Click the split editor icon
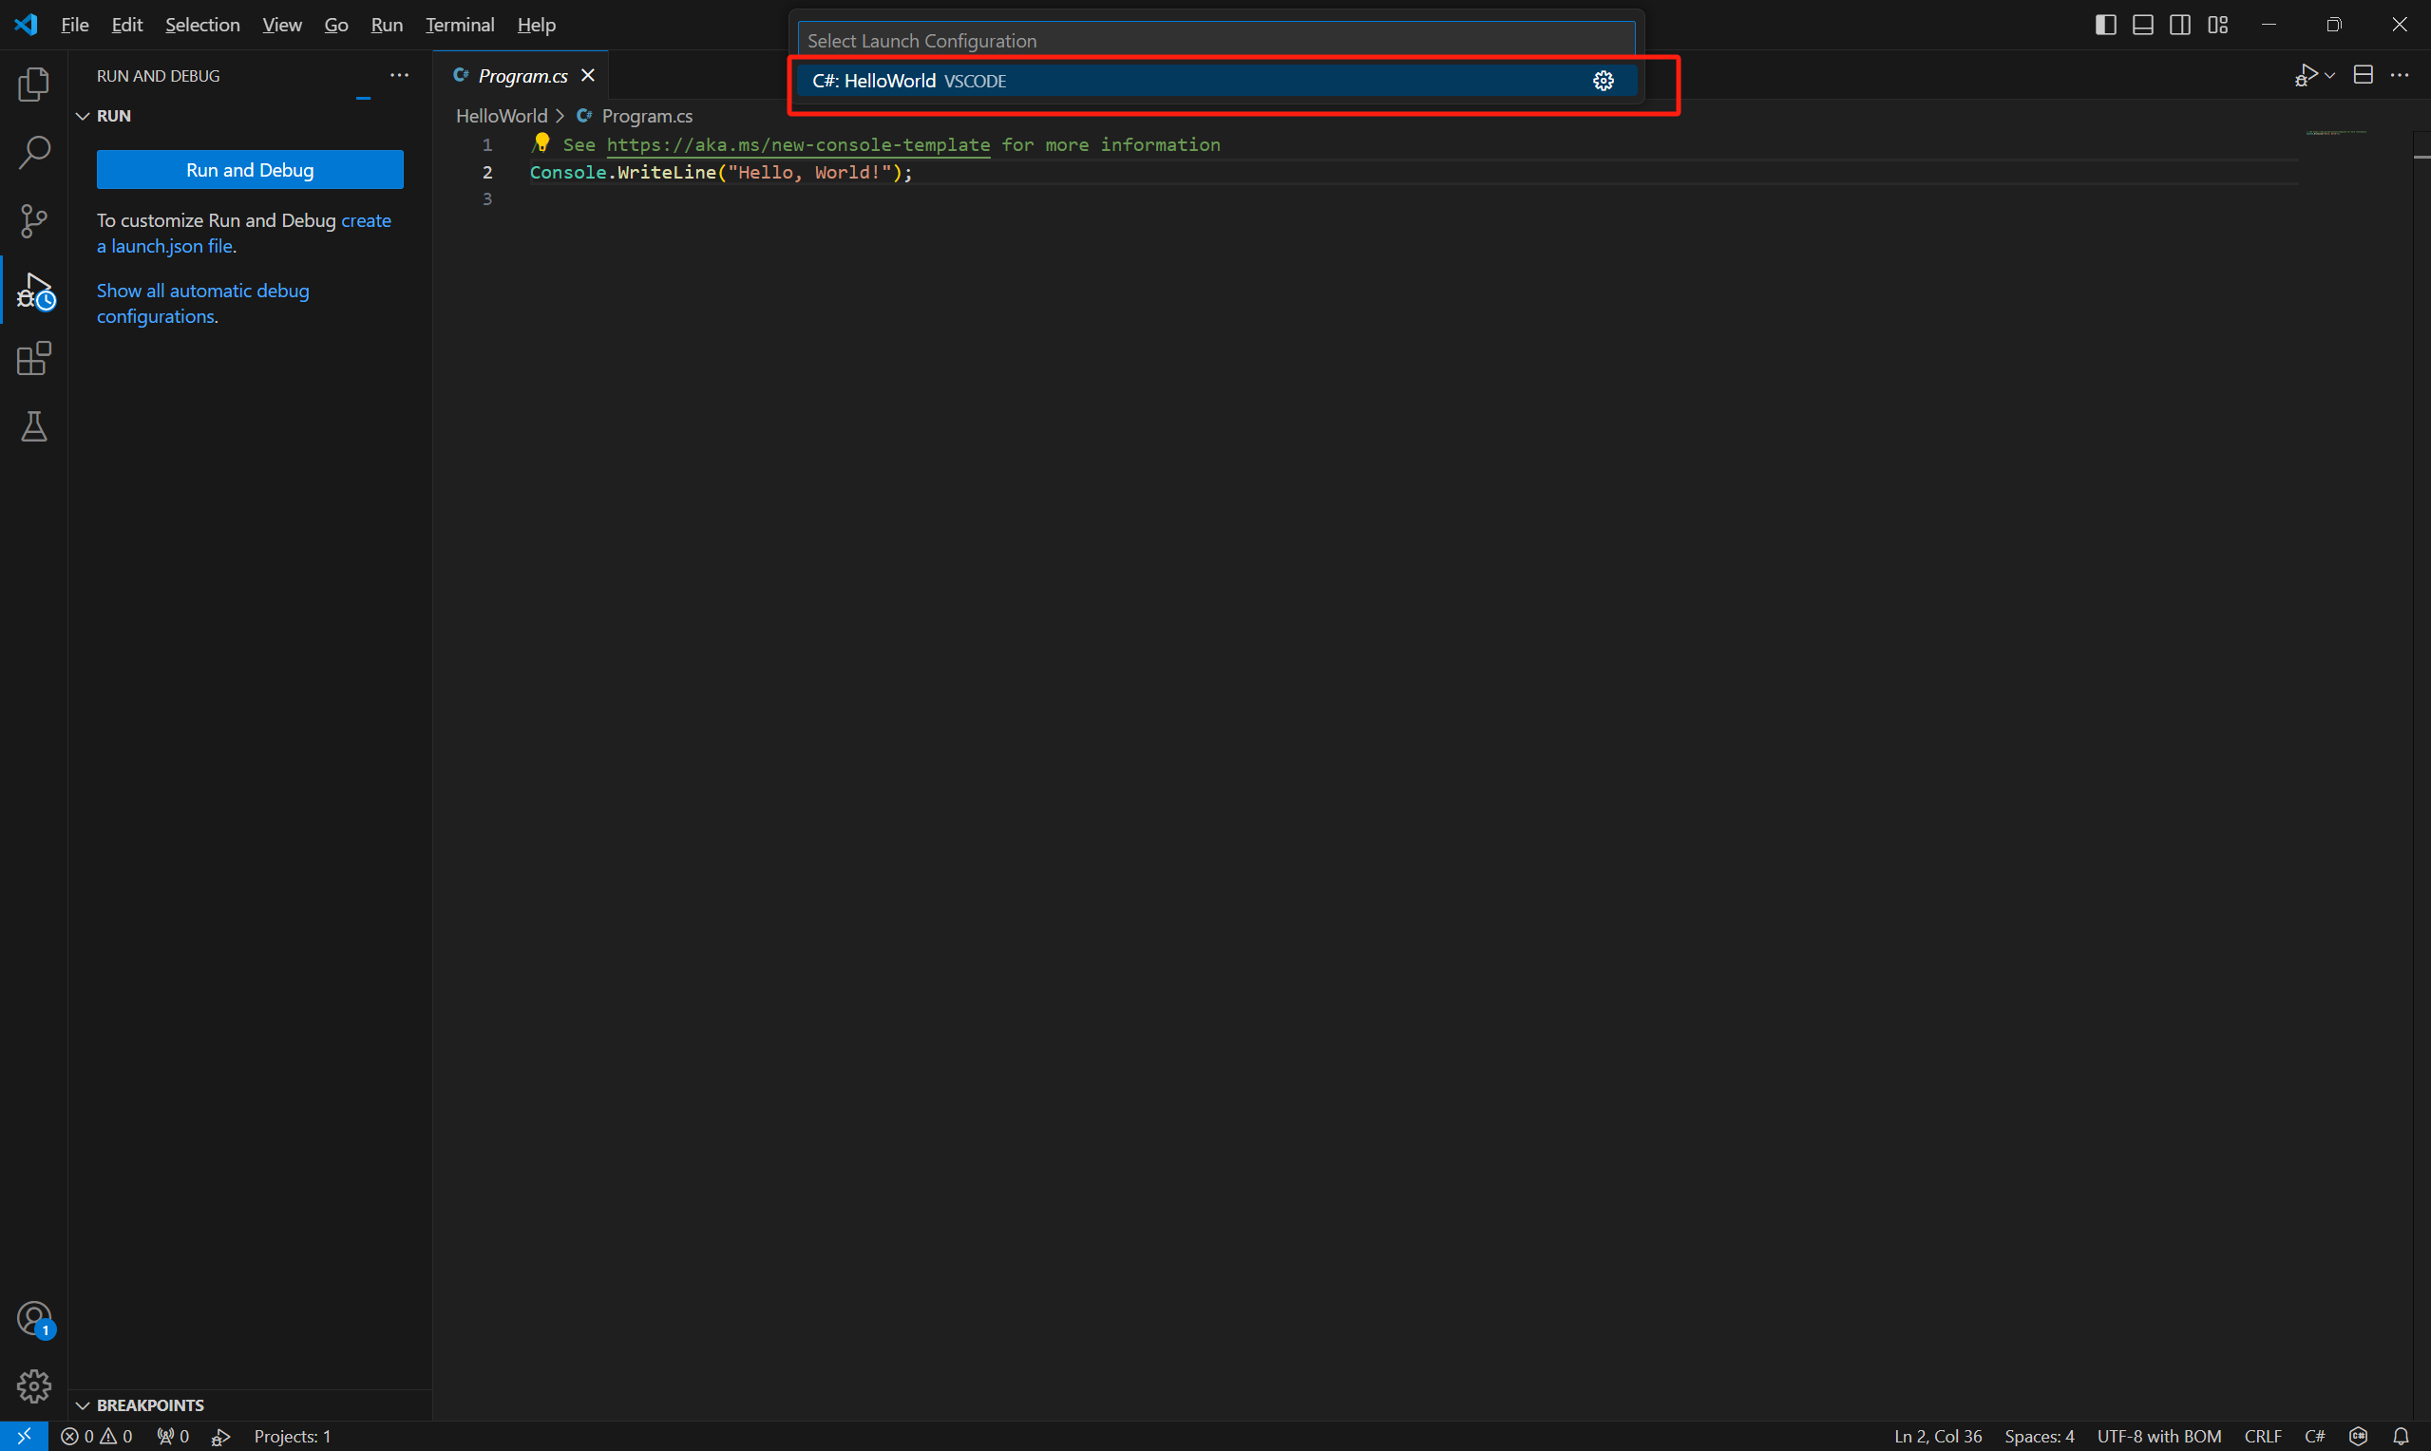2431x1451 pixels. [x=2364, y=75]
